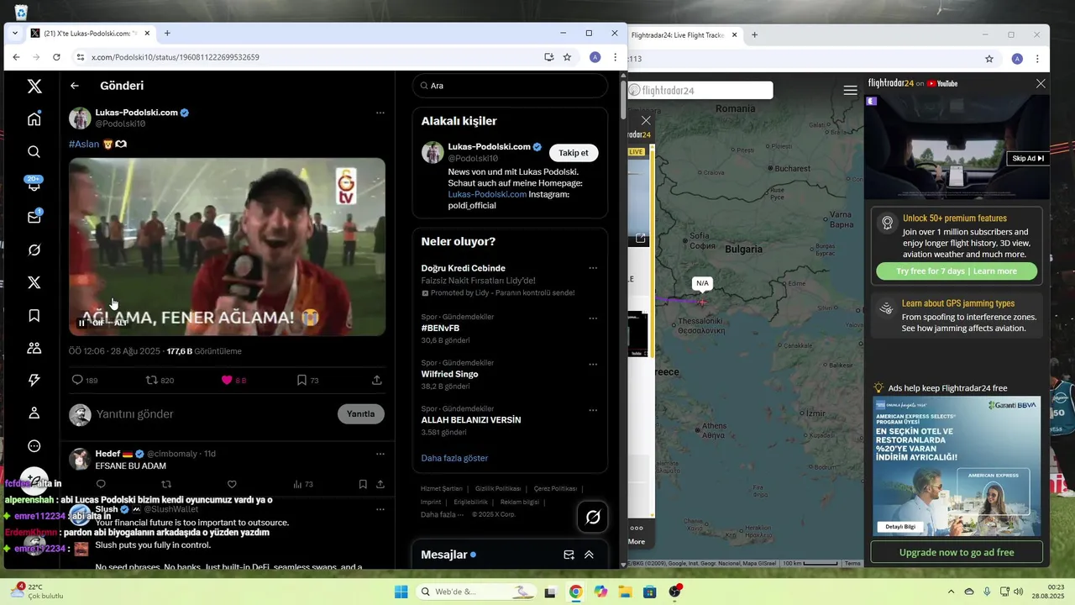Open options for Doğru Kredi Cebinde promo

tap(593, 268)
